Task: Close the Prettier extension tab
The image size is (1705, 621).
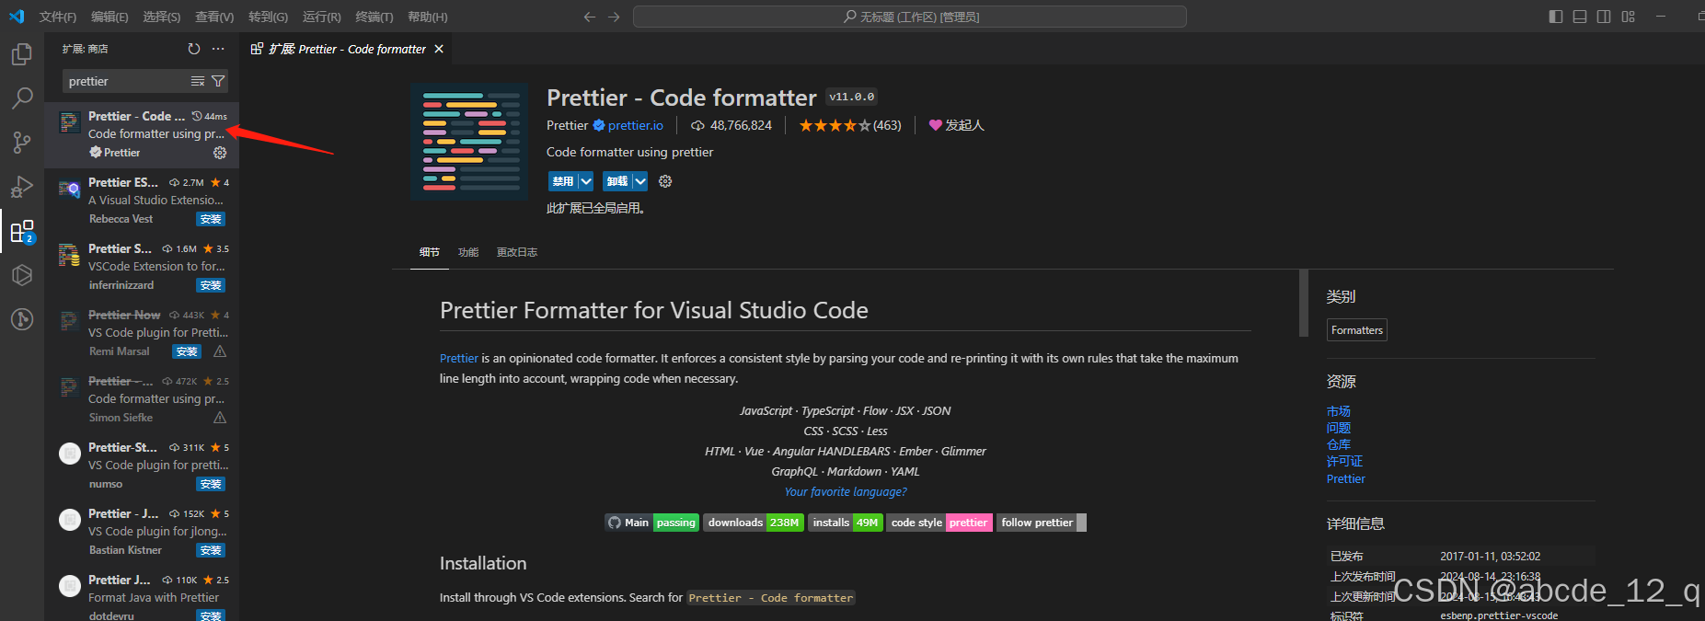Action: (439, 49)
